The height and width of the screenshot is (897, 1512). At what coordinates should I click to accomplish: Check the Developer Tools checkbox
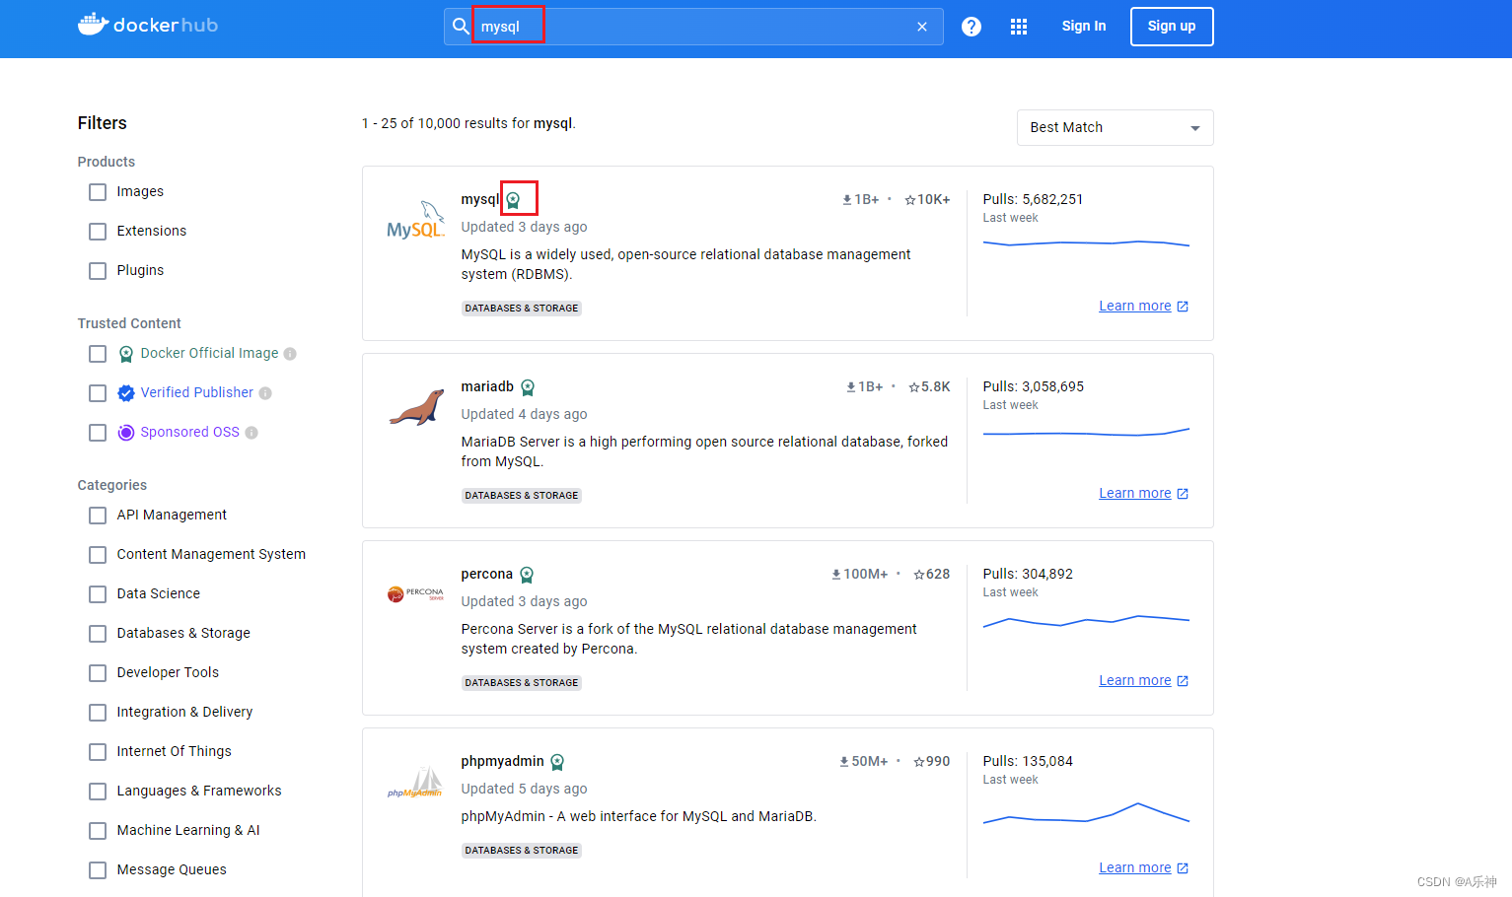point(98,673)
